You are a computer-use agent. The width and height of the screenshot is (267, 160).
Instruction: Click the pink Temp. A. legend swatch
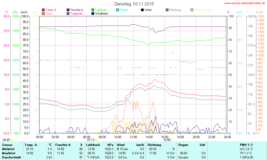tap(43, 10)
